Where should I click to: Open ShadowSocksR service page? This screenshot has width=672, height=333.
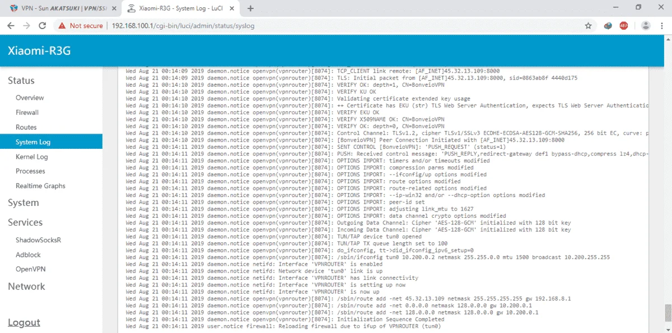pyautogui.click(x=38, y=240)
